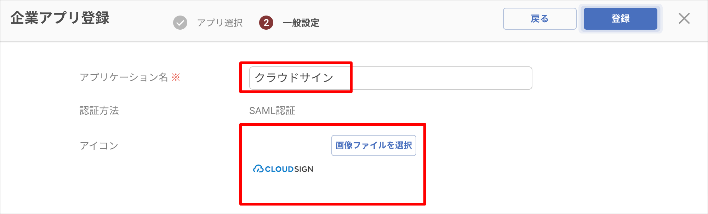Click the completed step checkmark icon
Viewport: 708px width, 214px height.
[180, 23]
